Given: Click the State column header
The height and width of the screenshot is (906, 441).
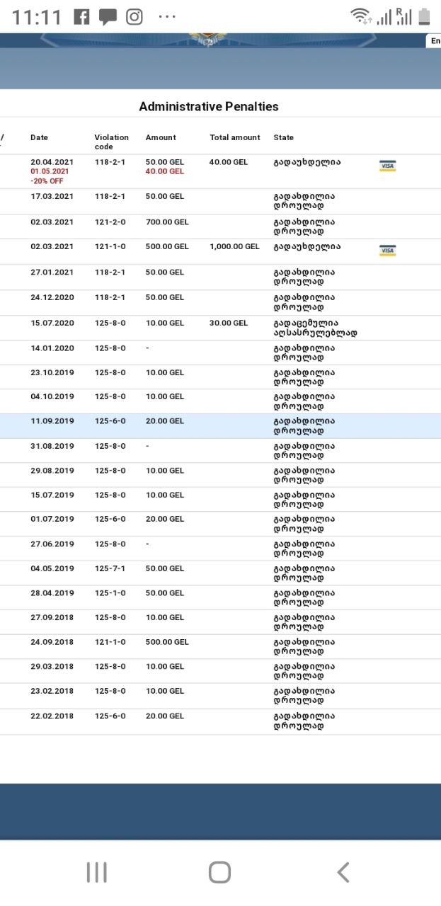Looking at the screenshot, I should click(x=283, y=137).
